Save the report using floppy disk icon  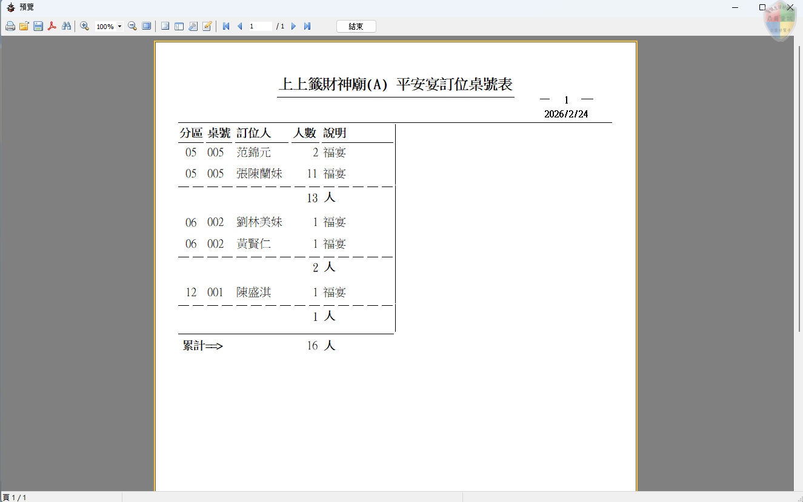tap(38, 27)
